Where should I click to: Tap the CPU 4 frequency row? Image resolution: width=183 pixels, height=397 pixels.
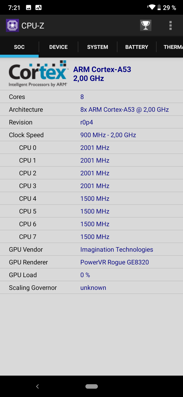click(91, 198)
